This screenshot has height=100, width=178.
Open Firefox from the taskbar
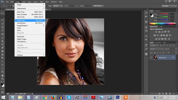[x=53, y=97]
